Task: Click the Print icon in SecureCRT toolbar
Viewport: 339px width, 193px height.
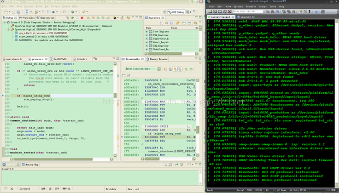Action: [293, 11]
